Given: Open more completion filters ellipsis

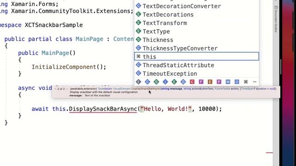Looking at the screenshot, I should (x=255, y=82).
